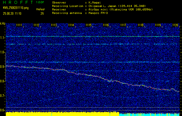Click the cyan signal level bar
The width and height of the screenshot is (182, 116).
(149, 114)
